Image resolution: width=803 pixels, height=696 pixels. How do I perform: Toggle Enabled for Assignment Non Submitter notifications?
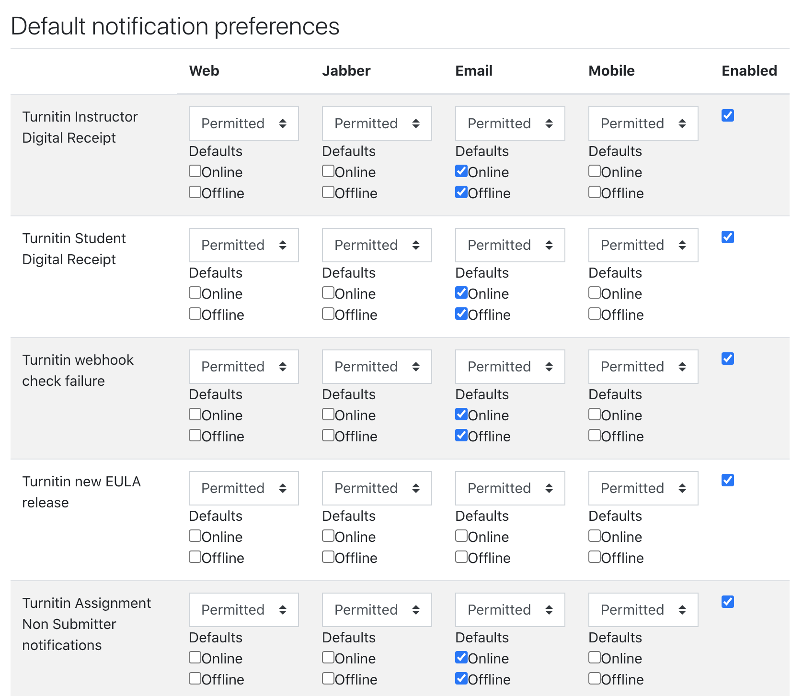point(728,602)
